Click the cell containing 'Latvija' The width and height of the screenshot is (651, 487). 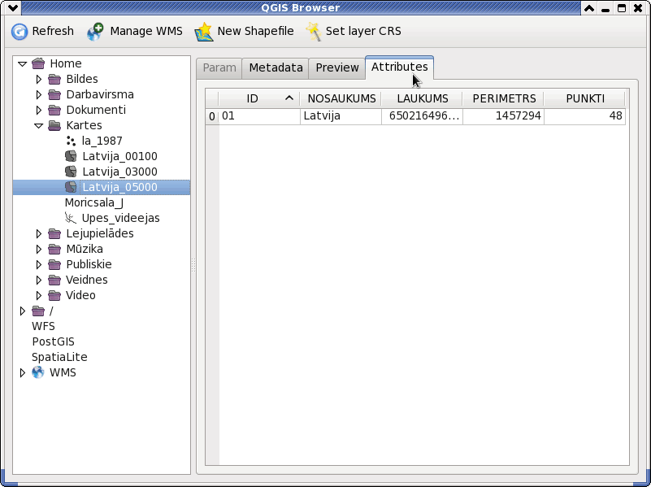click(341, 116)
